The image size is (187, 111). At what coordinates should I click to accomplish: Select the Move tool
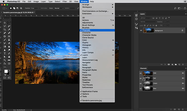tap(5, 23)
